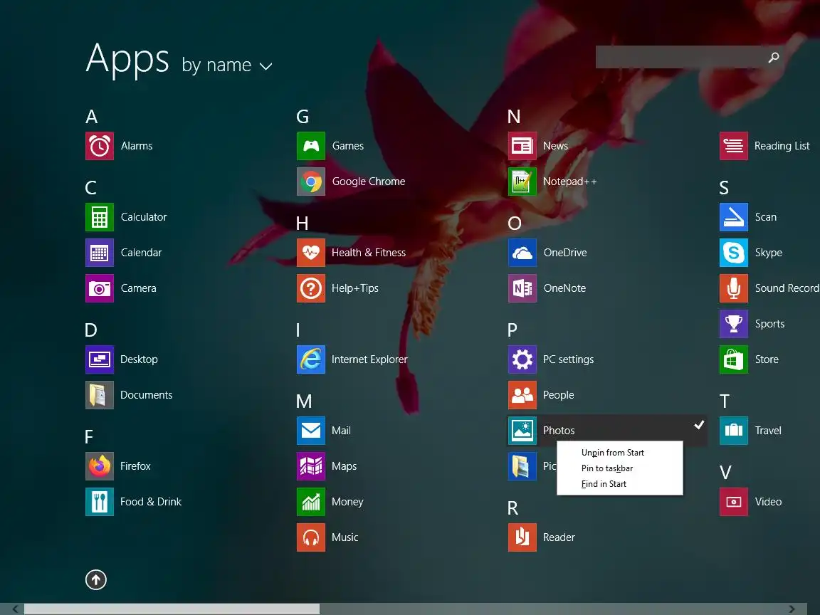Image resolution: width=820 pixels, height=615 pixels.
Task: Click the scrollbar right arrow
Action: (792, 609)
